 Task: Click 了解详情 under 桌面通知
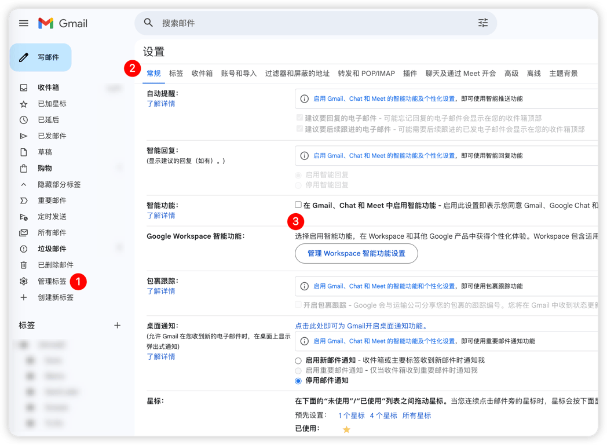coord(161,356)
